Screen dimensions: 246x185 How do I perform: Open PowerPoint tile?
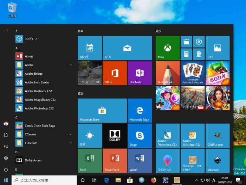click(x=115, y=160)
